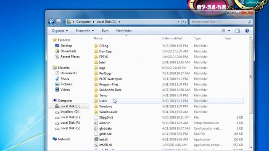This screenshot has width=269, height=151.
Task: Toggle the preview pane icon
Action: 237,31
